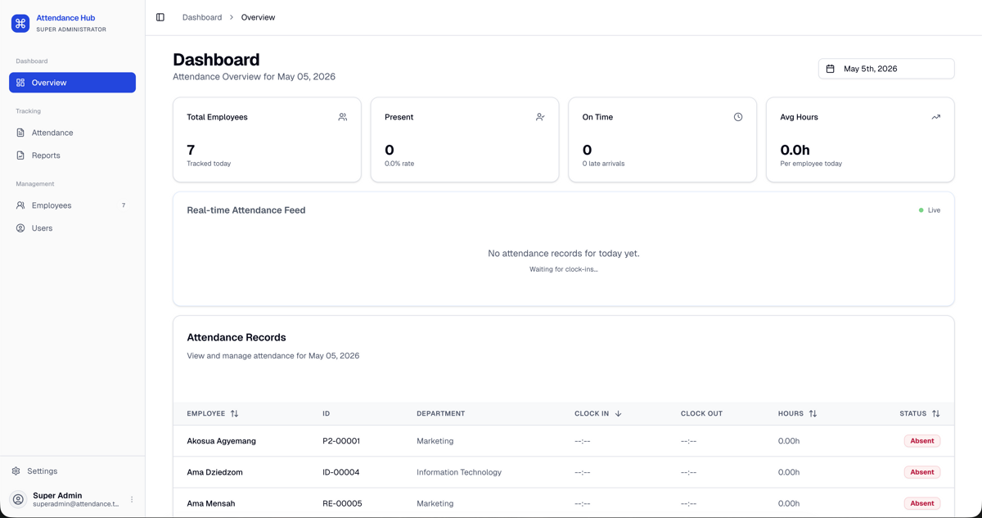
Task: Click the Dashboard breadcrumb link
Action: point(202,17)
